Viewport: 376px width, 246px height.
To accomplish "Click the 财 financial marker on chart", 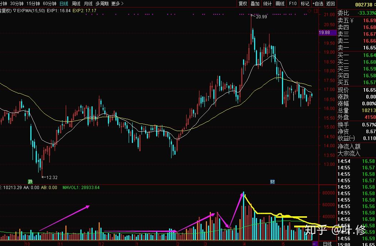I will click(272, 182).
